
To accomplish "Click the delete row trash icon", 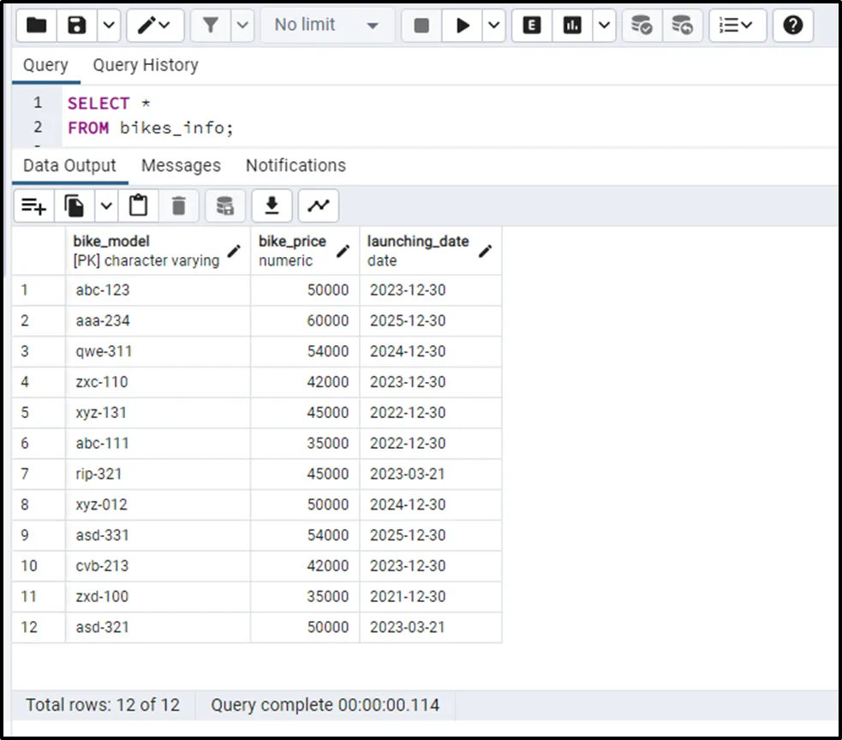I will pyautogui.click(x=178, y=206).
